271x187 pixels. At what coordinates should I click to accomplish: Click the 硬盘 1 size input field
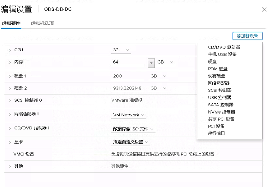coord(127,76)
